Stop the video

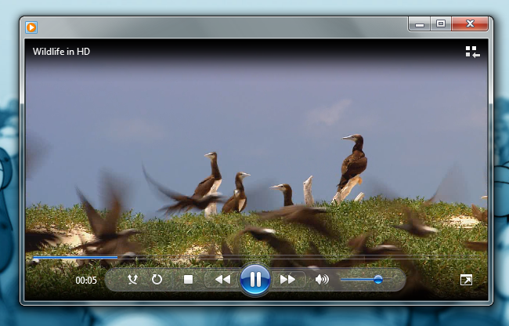188,280
